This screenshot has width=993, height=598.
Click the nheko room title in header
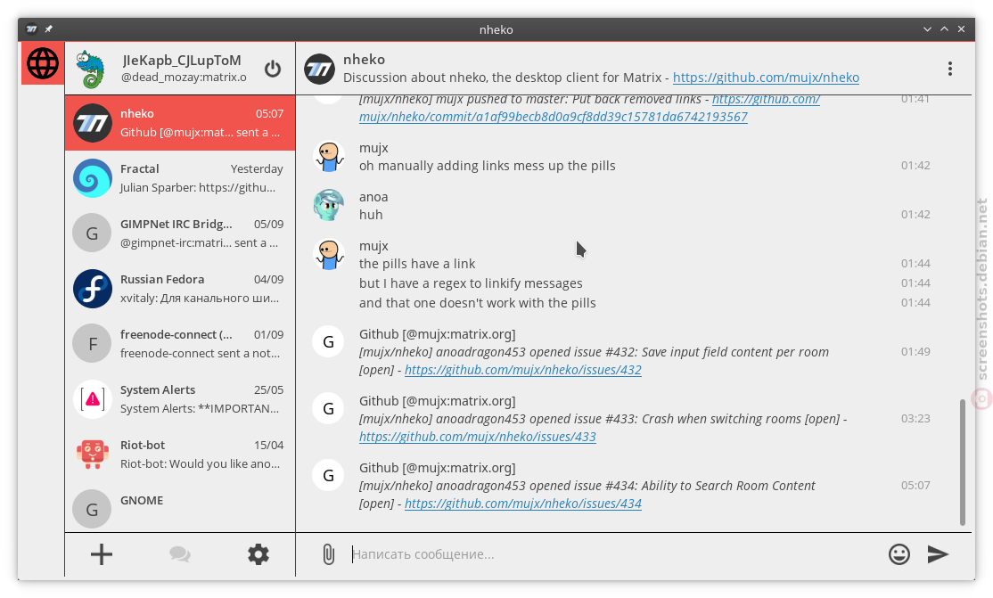(365, 59)
